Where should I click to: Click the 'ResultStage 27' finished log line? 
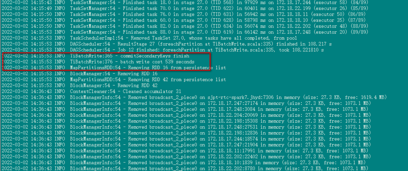coord(167,44)
